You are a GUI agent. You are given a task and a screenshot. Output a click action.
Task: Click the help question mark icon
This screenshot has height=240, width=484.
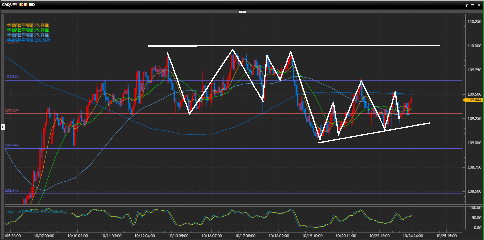[x=467, y=5]
